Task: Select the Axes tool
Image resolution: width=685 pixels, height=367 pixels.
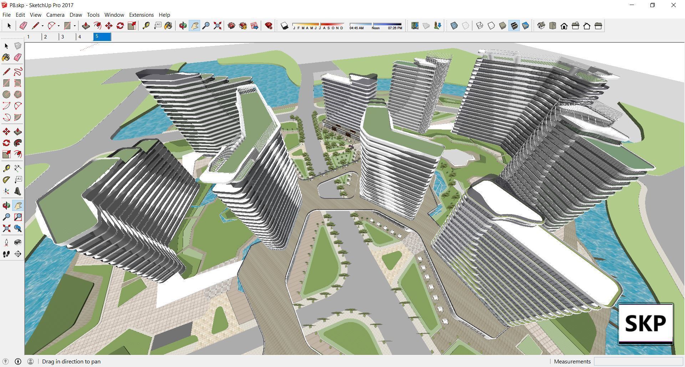Action: click(x=6, y=191)
